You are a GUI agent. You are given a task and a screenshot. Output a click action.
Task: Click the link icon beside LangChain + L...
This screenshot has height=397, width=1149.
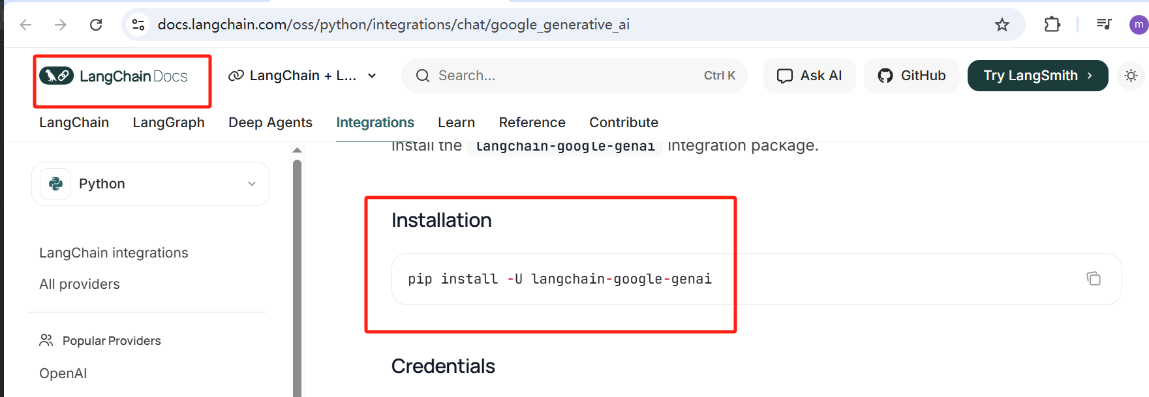pos(236,76)
